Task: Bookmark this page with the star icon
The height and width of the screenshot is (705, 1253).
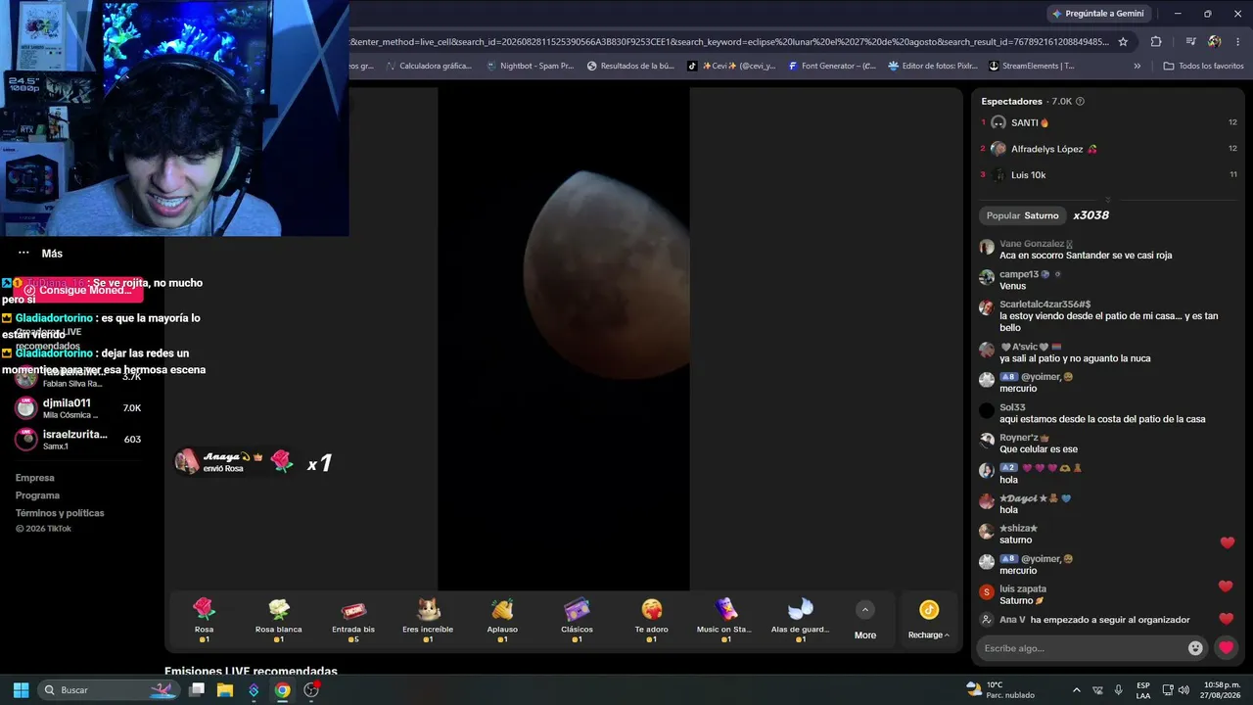Action: point(1123,41)
